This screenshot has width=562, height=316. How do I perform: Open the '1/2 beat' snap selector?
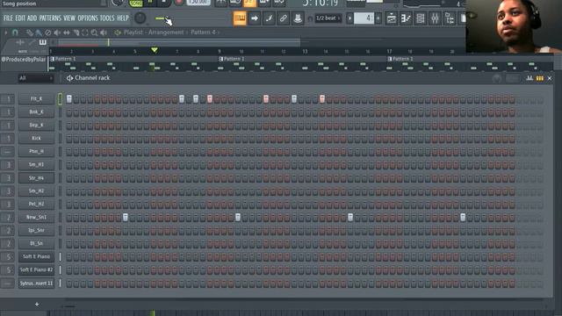(x=328, y=18)
